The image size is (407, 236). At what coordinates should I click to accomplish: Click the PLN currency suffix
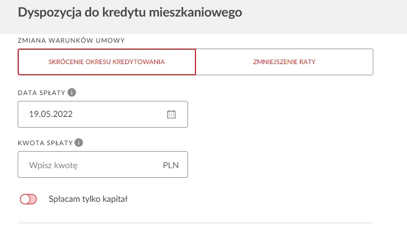(170, 165)
